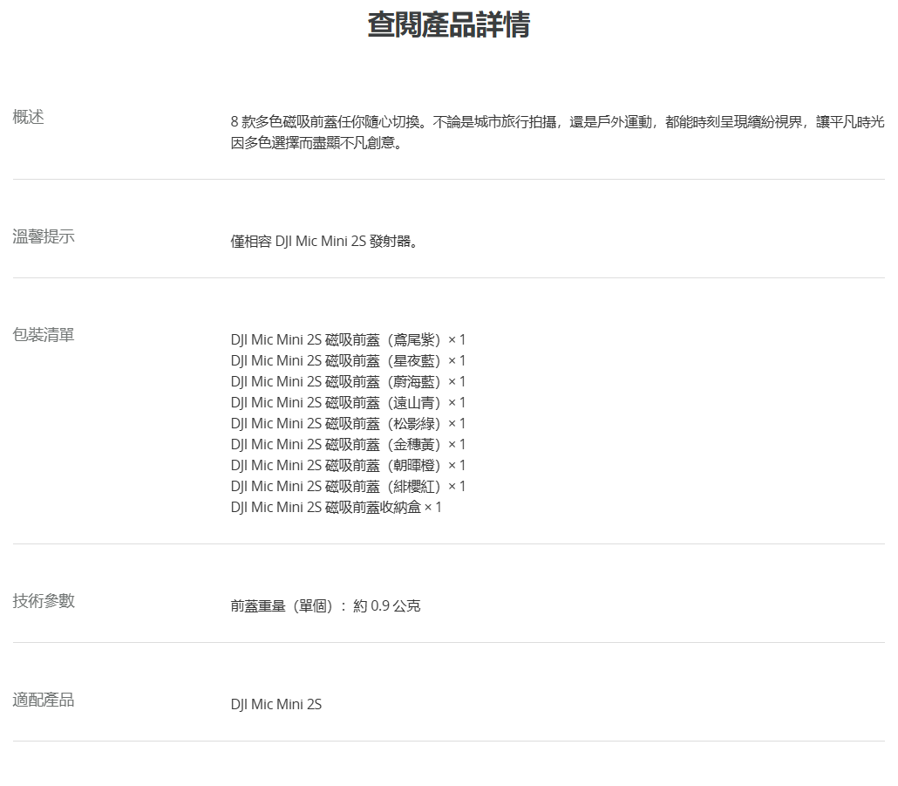The image size is (898, 786).
Task: Click the 朝暉橙 magnetic cover line
Action: pyautogui.click(x=348, y=465)
